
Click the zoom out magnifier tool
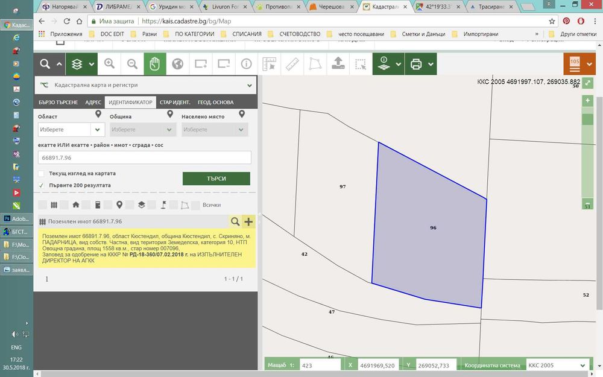point(132,64)
